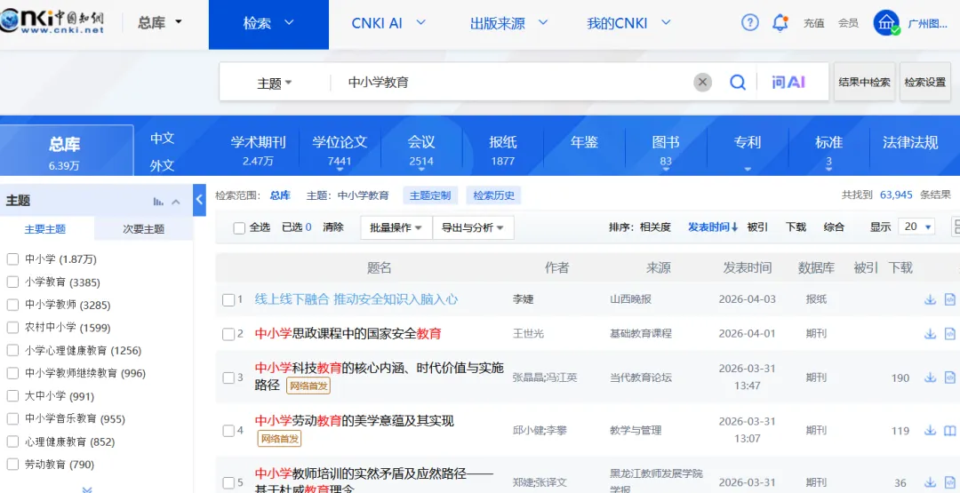The image size is (960, 493).
Task: Sort results by 发表时间
Action: tap(713, 227)
